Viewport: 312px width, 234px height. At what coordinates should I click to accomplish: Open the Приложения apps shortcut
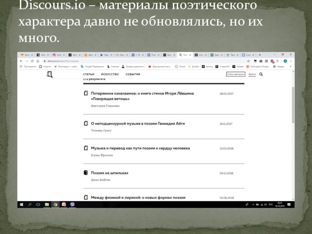(x=28, y=66)
